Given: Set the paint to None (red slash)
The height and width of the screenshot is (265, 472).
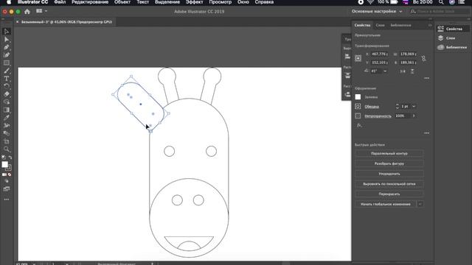Looking at the screenshot, I should point(10,174).
